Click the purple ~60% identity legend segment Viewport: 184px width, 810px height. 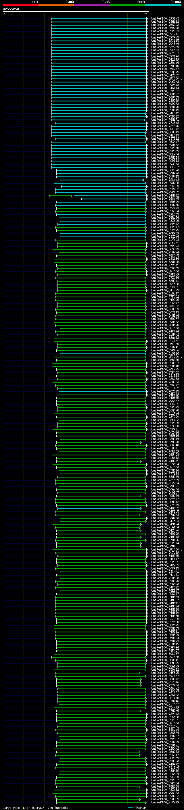tap(92, 5)
